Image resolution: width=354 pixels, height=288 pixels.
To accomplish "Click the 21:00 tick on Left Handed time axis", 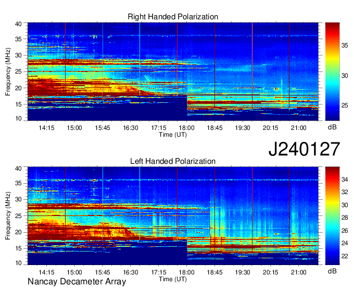I will point(298,272).
